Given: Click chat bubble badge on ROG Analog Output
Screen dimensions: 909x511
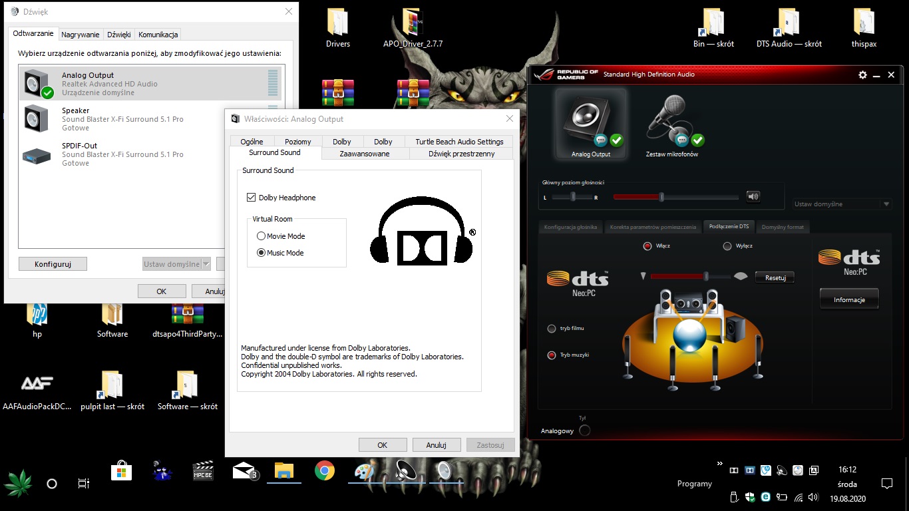Looking at the screenshot, I should click(602, 140).
